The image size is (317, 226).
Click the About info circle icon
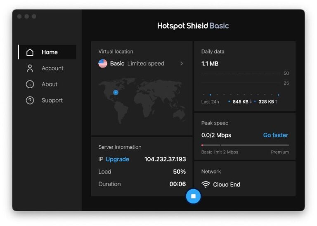(30, 85)
